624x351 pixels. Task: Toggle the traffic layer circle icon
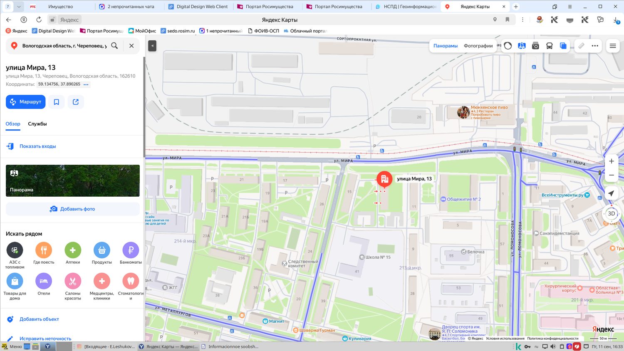508,46
